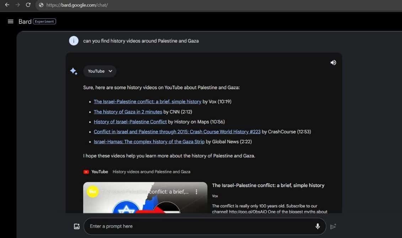Open video options three-dot menu

(196, 192)
